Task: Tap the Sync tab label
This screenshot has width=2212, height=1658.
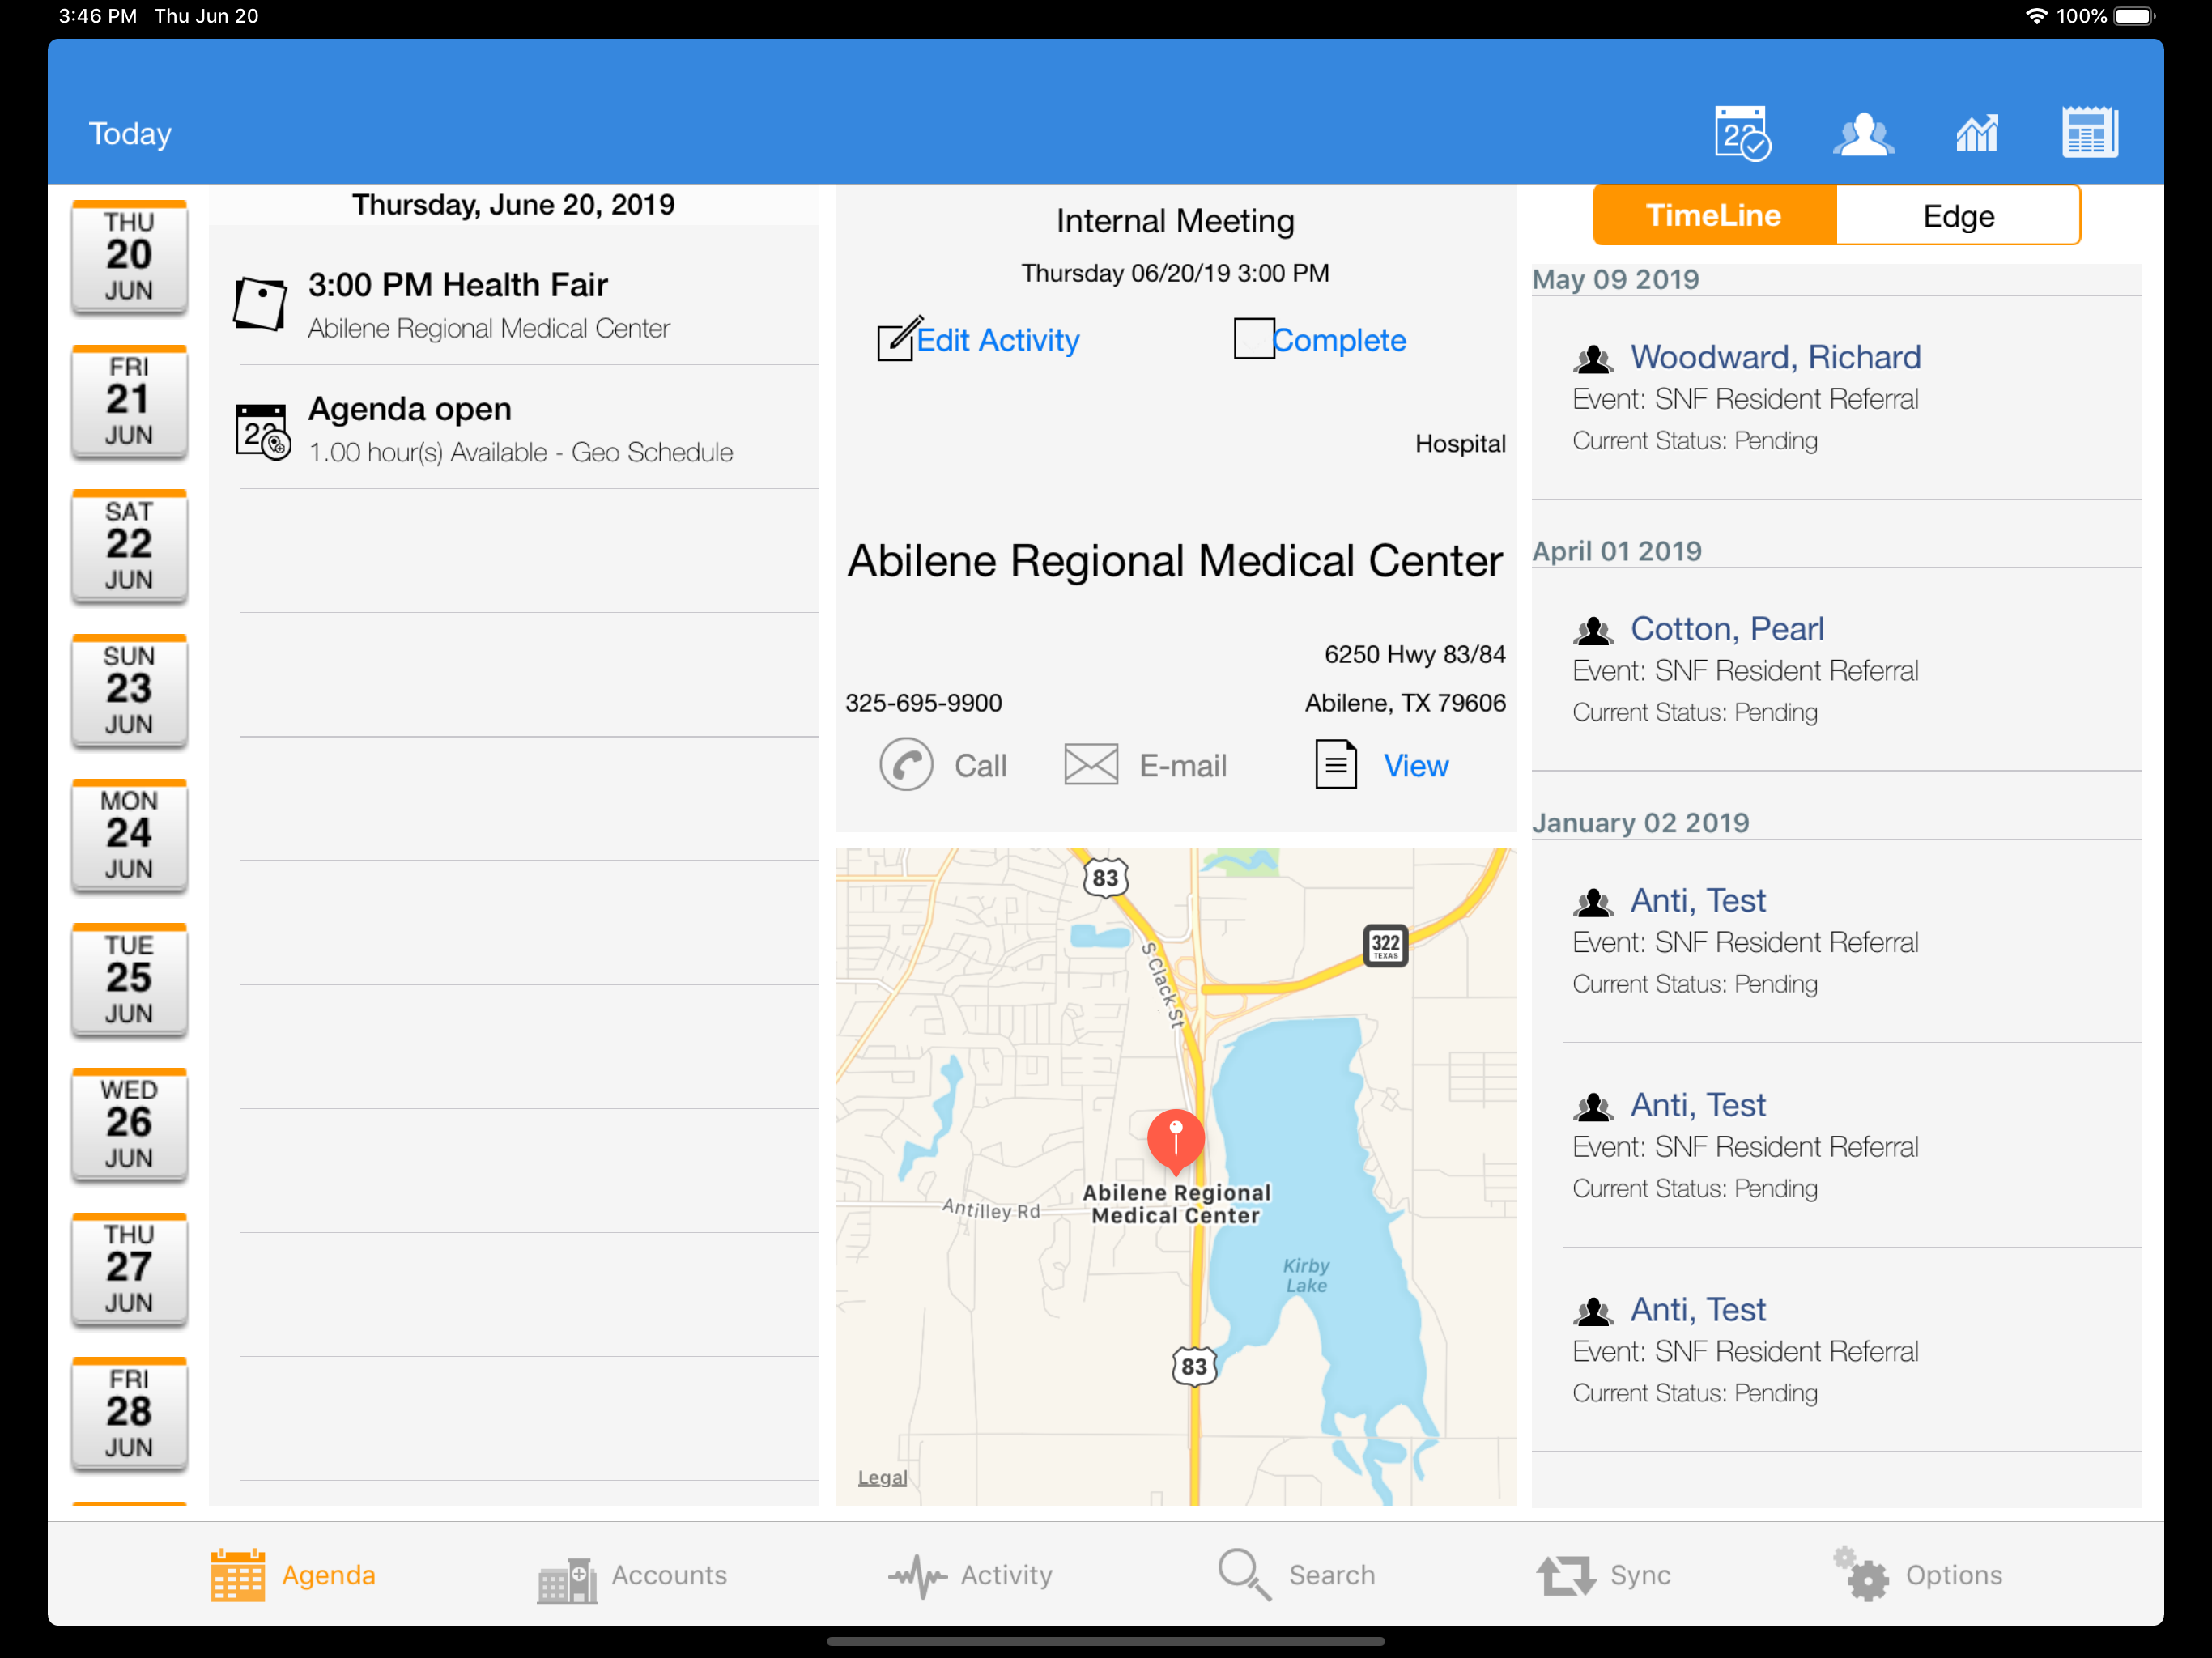Action: 1640,1575
